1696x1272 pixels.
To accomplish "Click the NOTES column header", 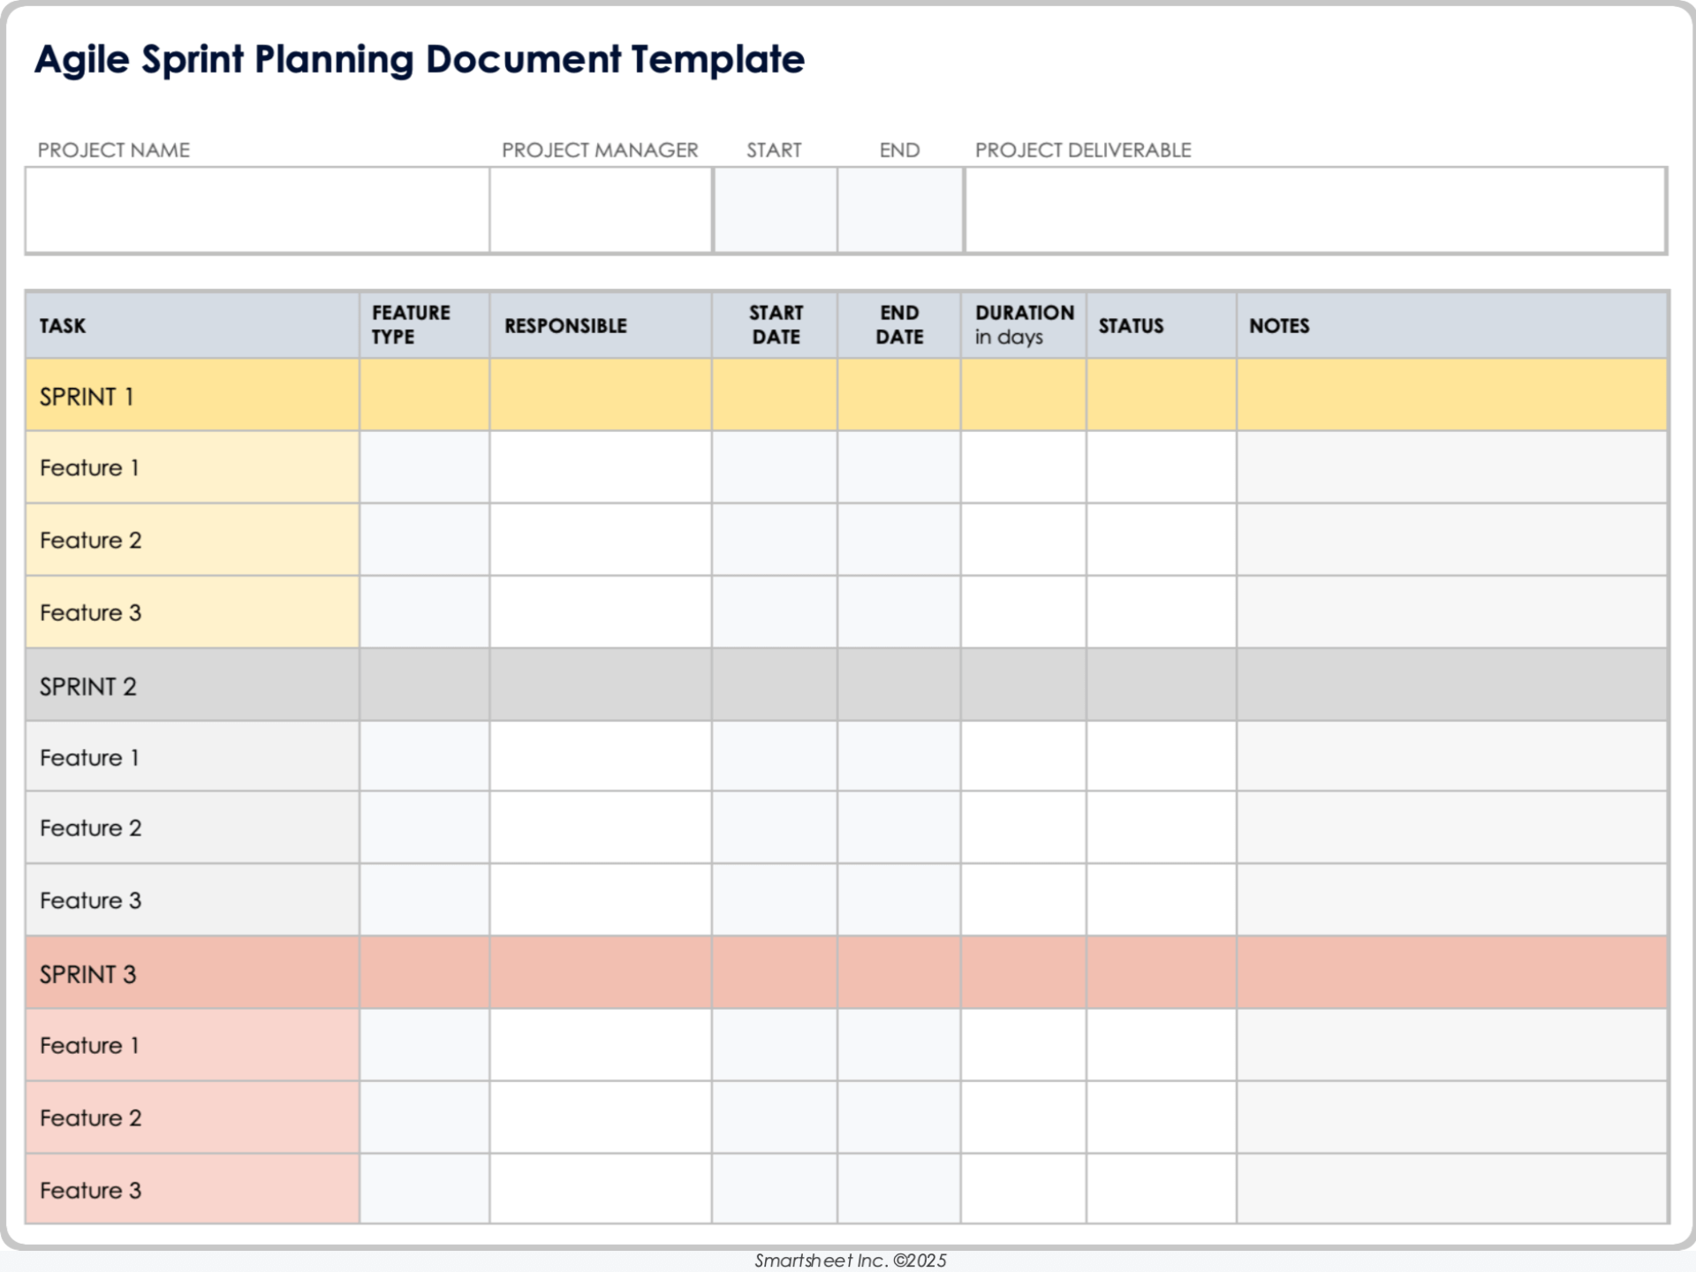I will [x=1279, y=326].
